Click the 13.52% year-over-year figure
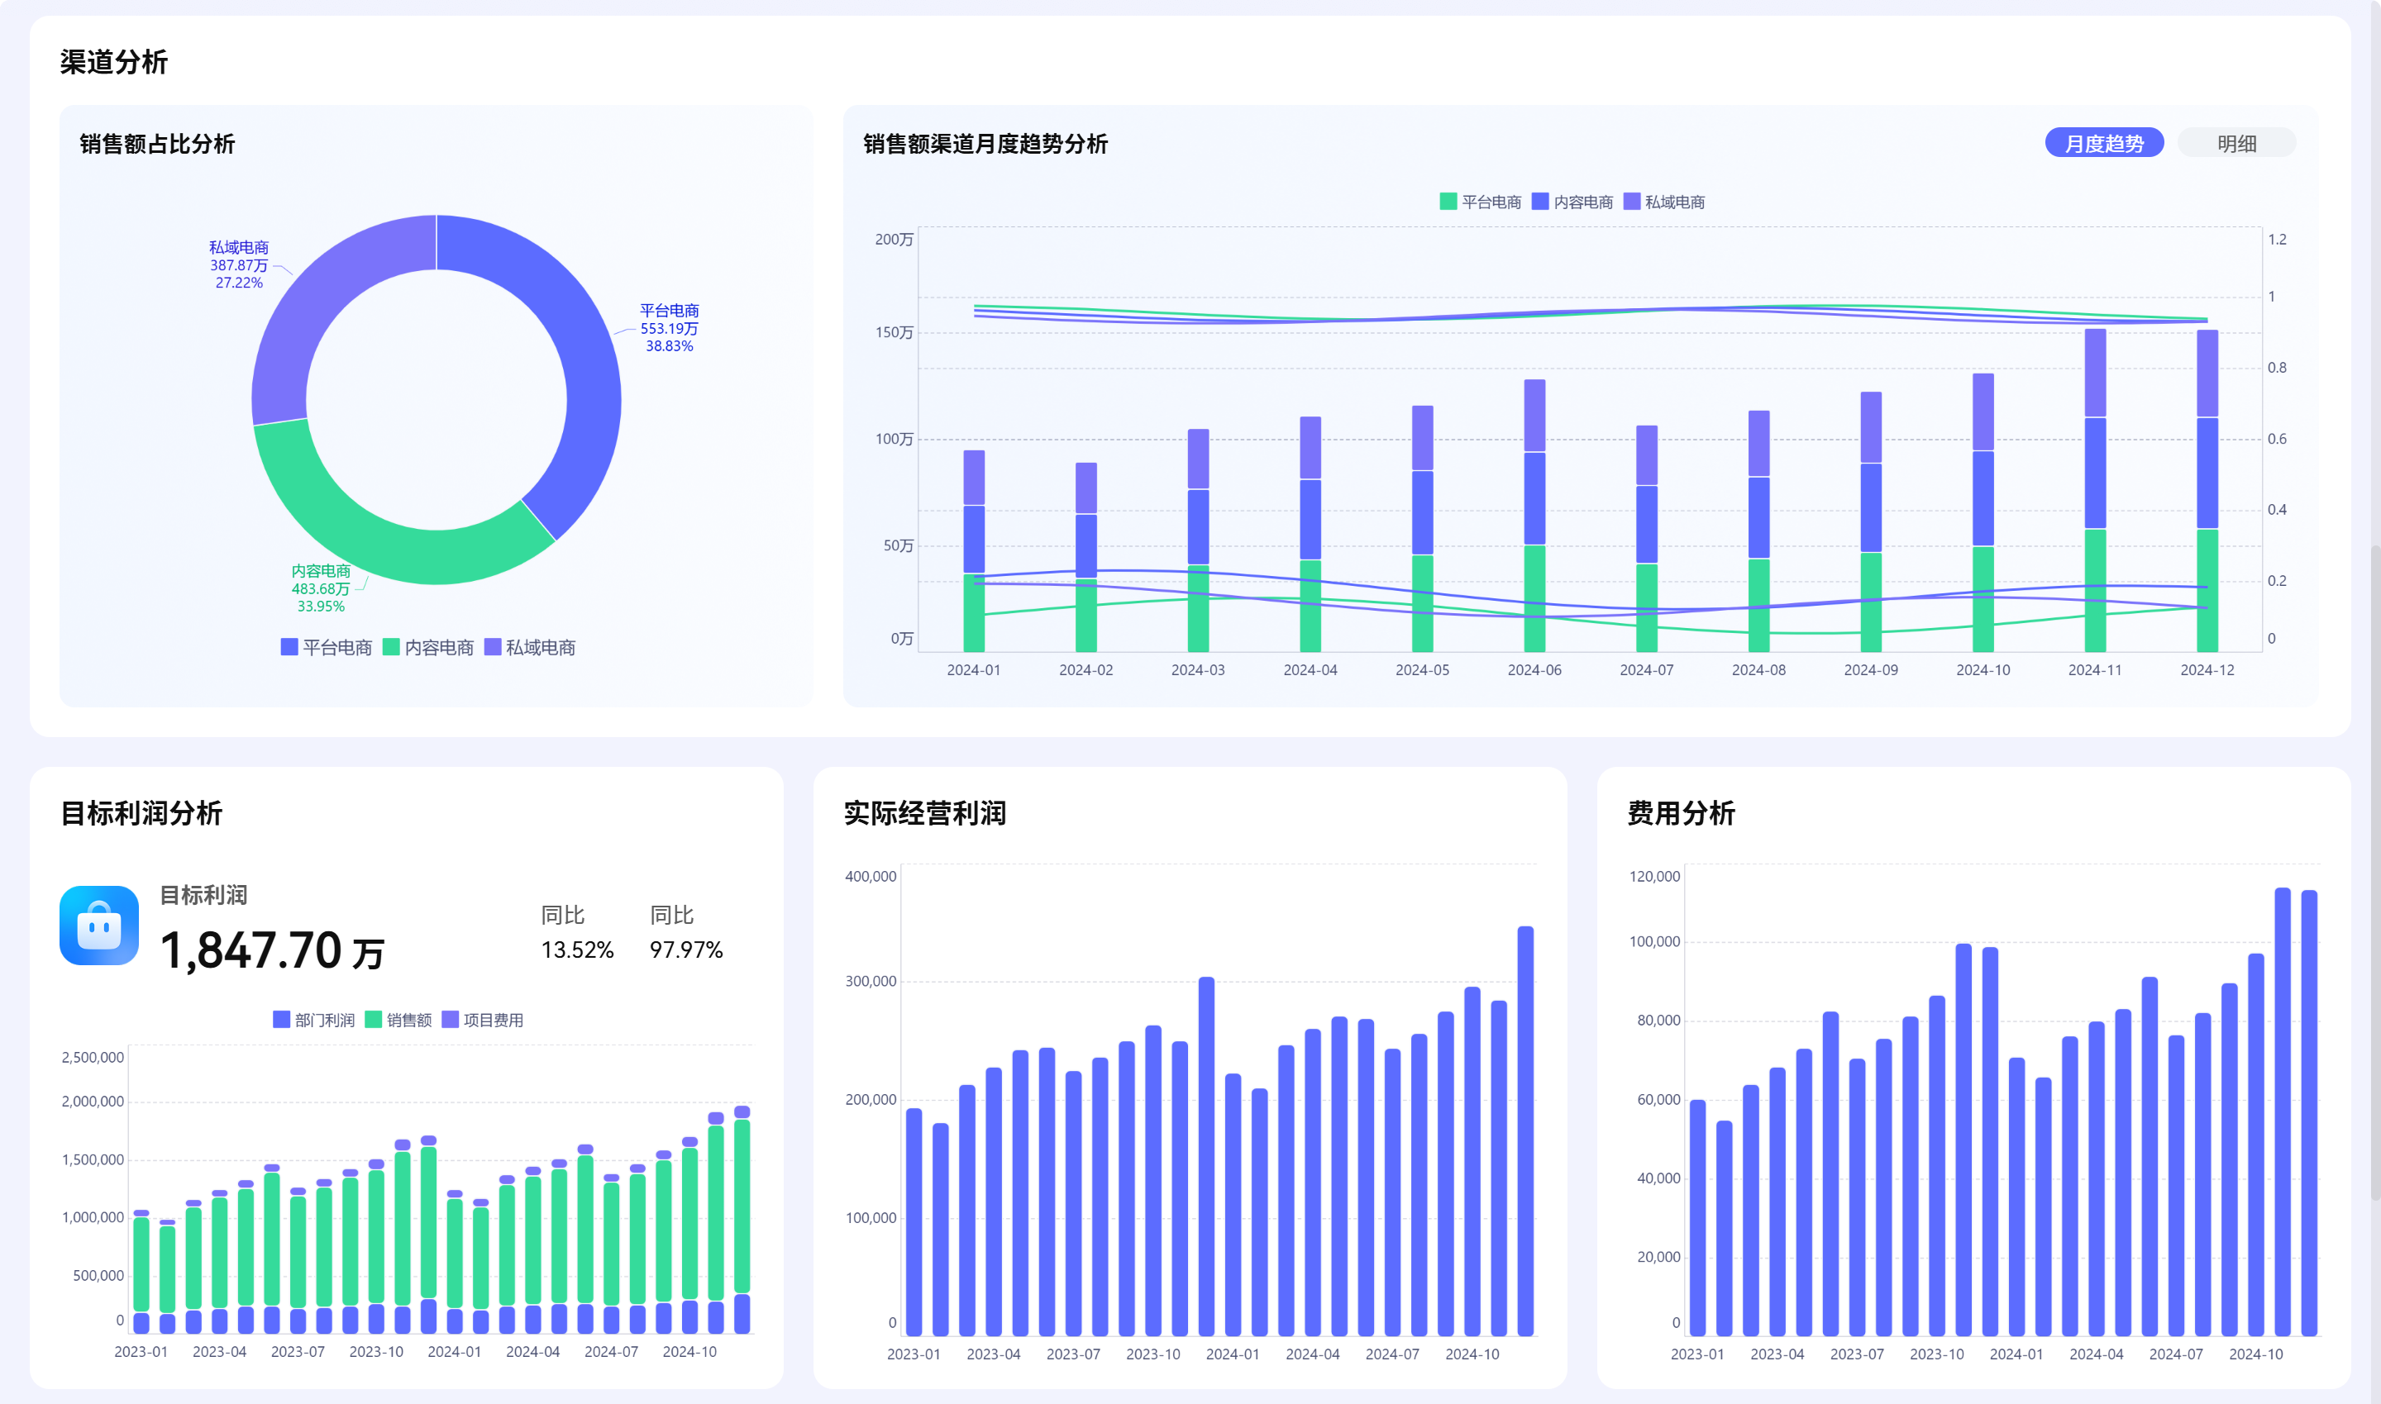The width and height of the screenshot is (2381, 1404). click(577, 949)
